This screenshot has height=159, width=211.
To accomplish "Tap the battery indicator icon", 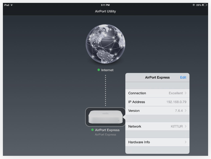I will (x=204, y=5).
